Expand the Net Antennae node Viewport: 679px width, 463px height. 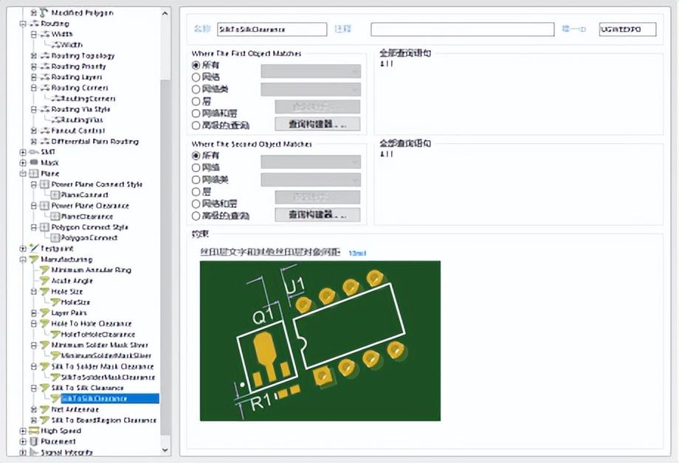pos(34,409)
